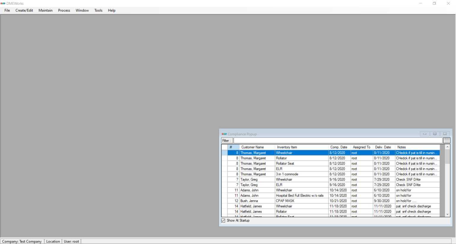
Task: Close the Compliance Popup window
Action: click(445, 134)
